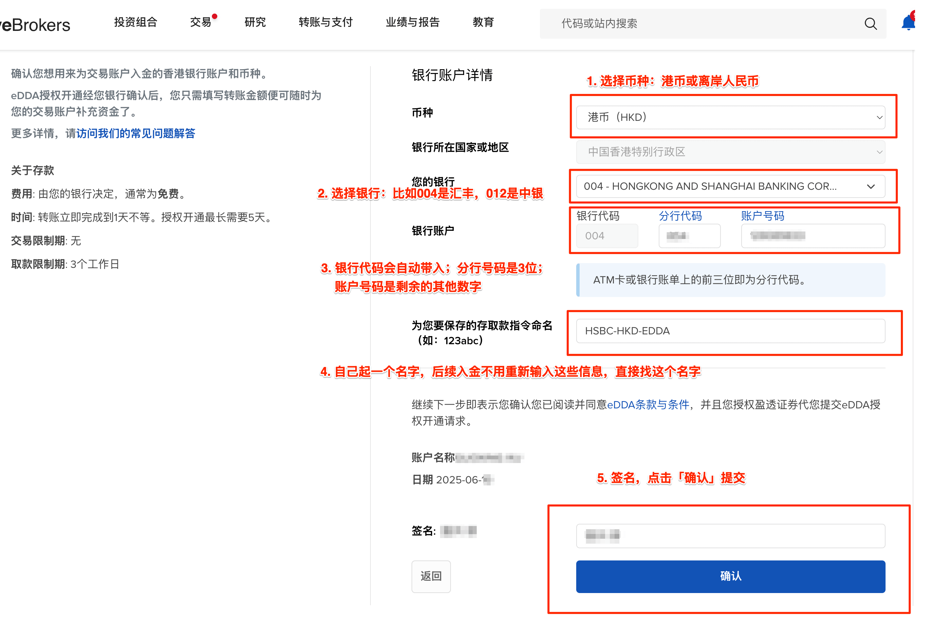Click the InteractiveBrokers logo
929x628 pixels.
(x=36, y=25)
